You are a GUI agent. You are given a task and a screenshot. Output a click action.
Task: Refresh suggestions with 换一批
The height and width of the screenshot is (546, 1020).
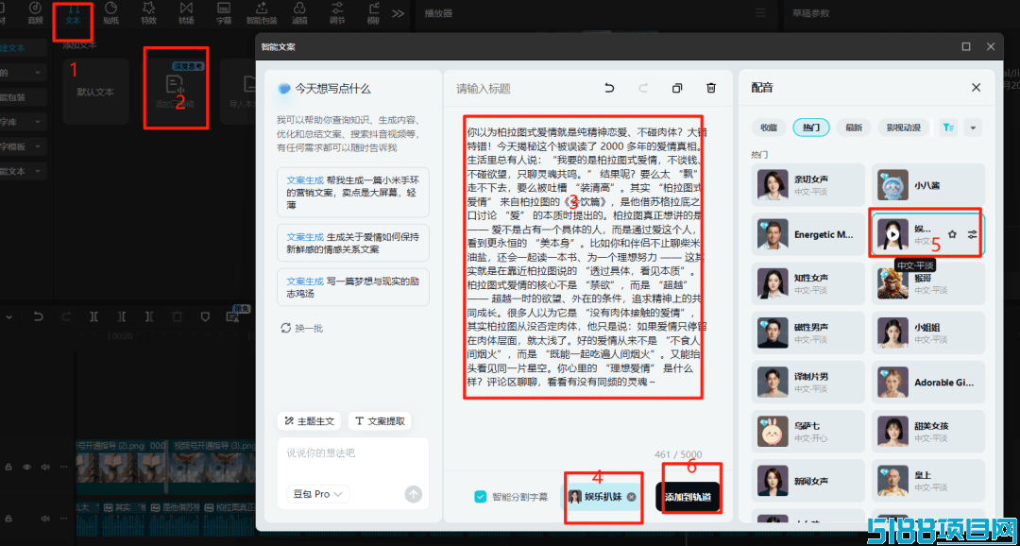[302, 329]
